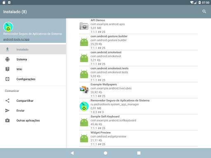The image size is (211, 158).
Task: Click the Configurações gear-square icon
Action: pos(7,79)
